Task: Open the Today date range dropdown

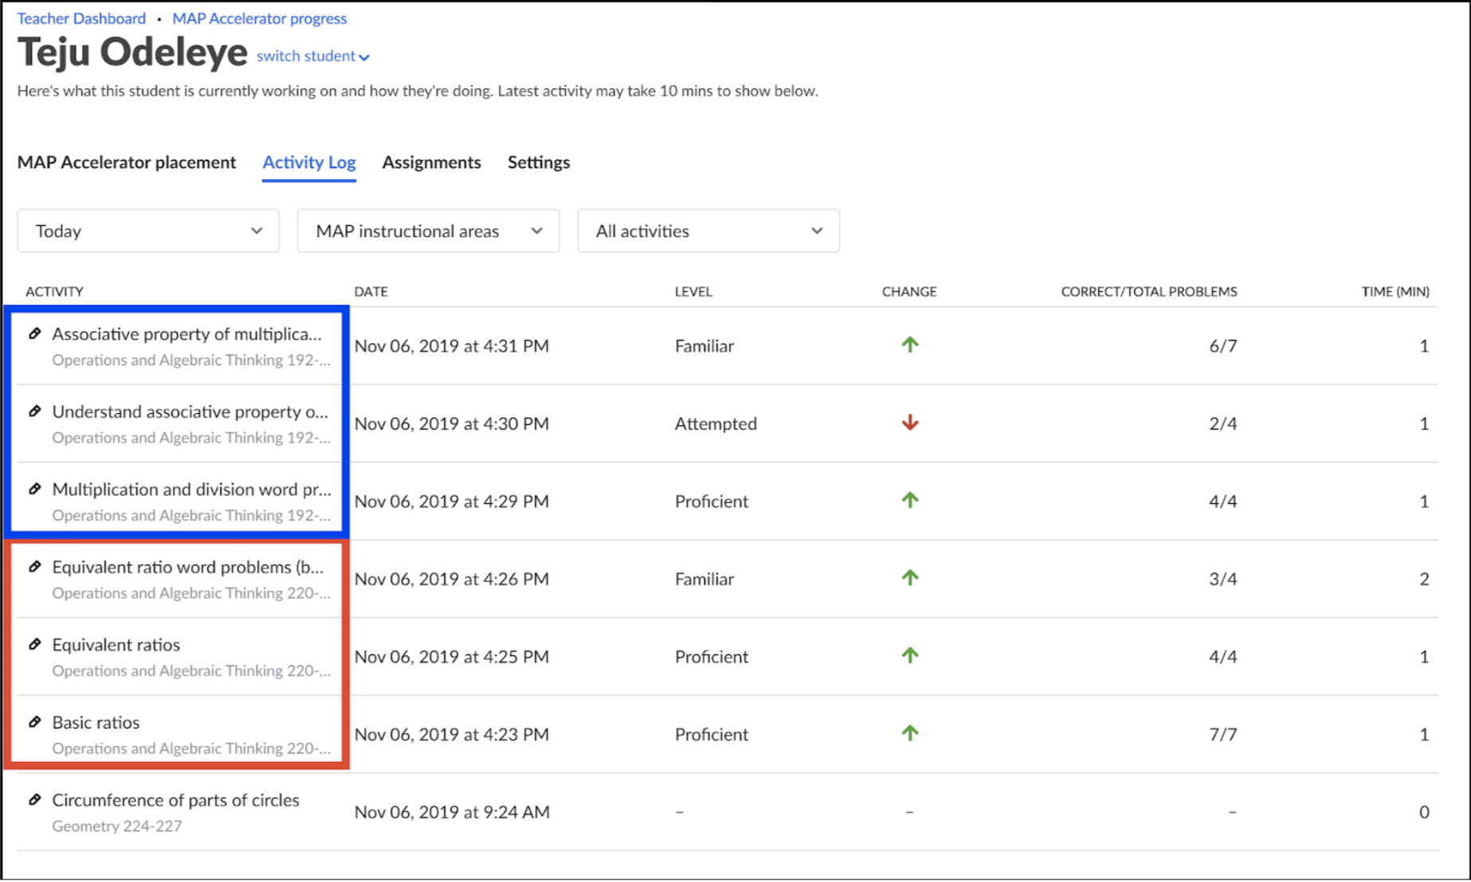Action: pyautogui.click(x=148, y=231)
